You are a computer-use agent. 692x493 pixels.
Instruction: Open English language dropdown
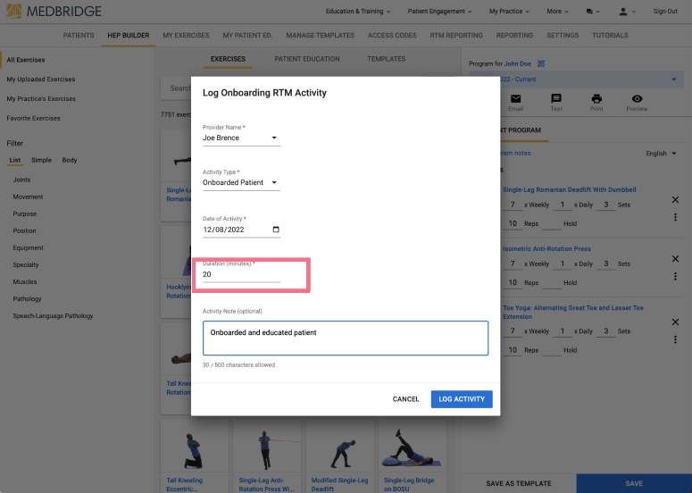(661, 153)
